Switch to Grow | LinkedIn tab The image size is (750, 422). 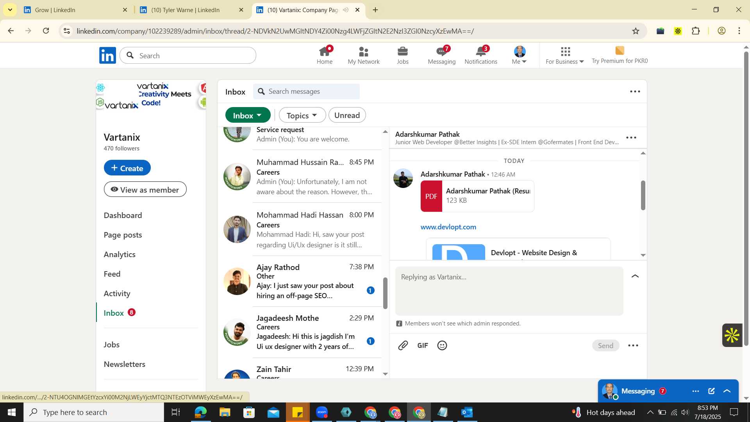[76, 10]
